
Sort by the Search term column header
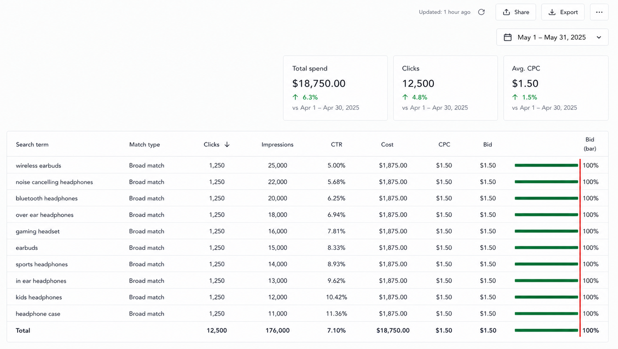(32, 145)
